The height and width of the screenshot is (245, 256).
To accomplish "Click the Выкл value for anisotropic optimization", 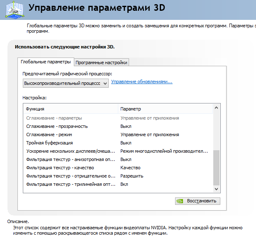I will point(126,159).
